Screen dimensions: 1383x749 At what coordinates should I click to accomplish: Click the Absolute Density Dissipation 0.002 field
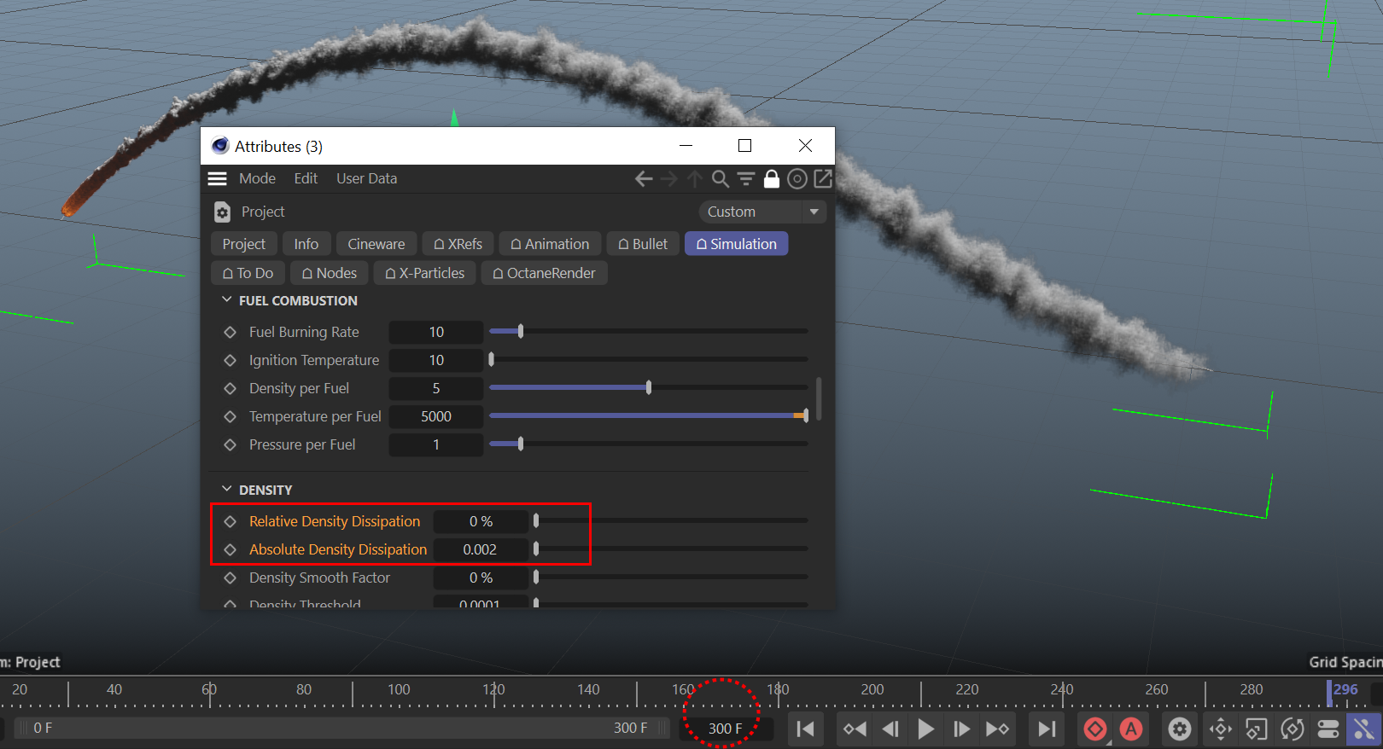click(x=480, y=549)
